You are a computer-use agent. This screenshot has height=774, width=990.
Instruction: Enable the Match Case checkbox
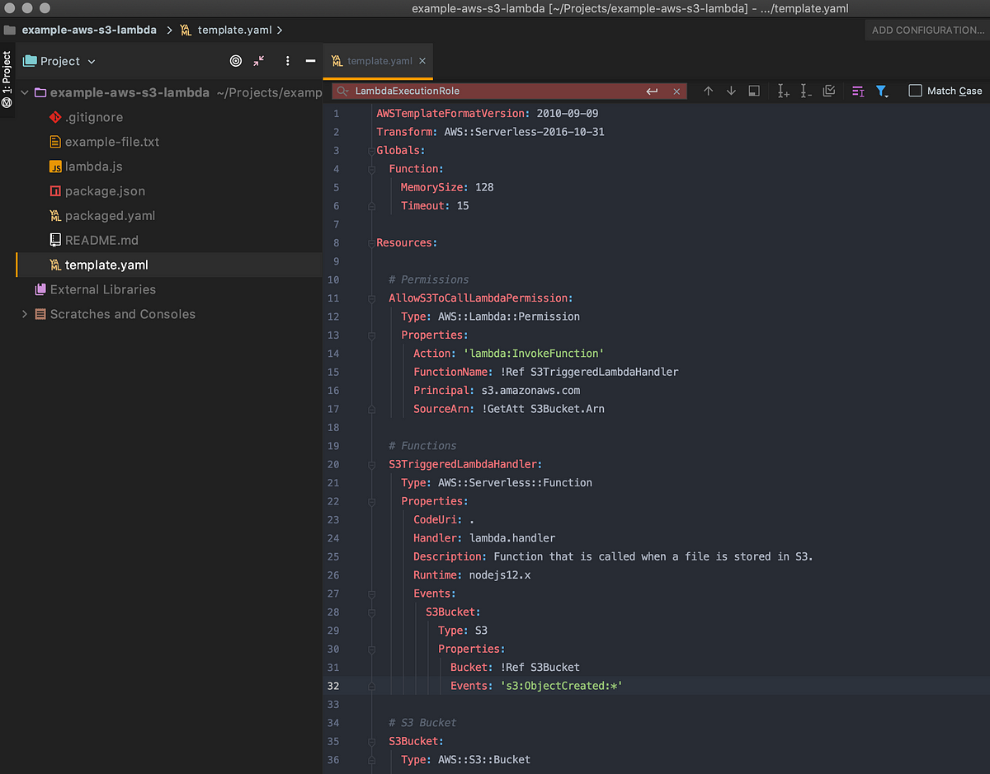[915, 91]
